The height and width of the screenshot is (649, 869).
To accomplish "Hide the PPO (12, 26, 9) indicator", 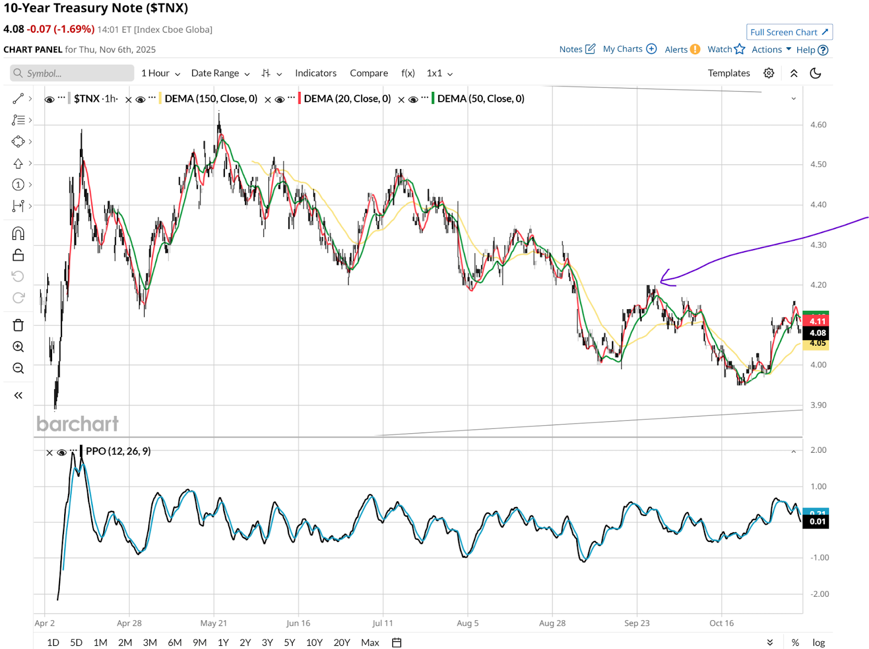I will click(x=62, y=452).
